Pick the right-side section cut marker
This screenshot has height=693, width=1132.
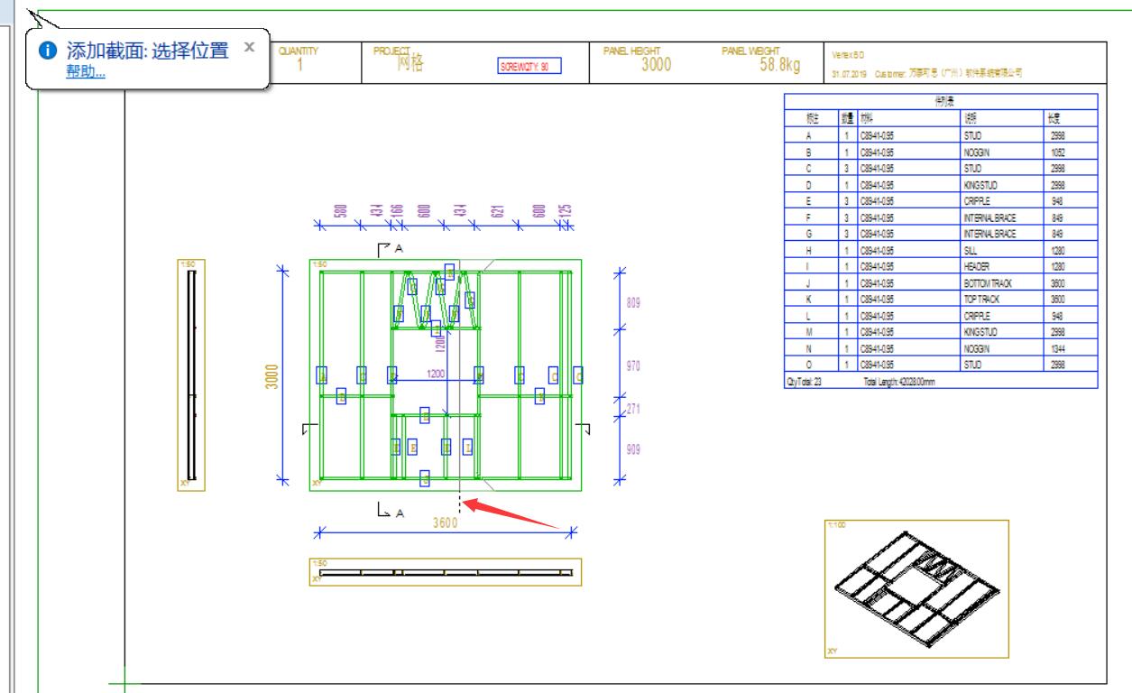587,428
